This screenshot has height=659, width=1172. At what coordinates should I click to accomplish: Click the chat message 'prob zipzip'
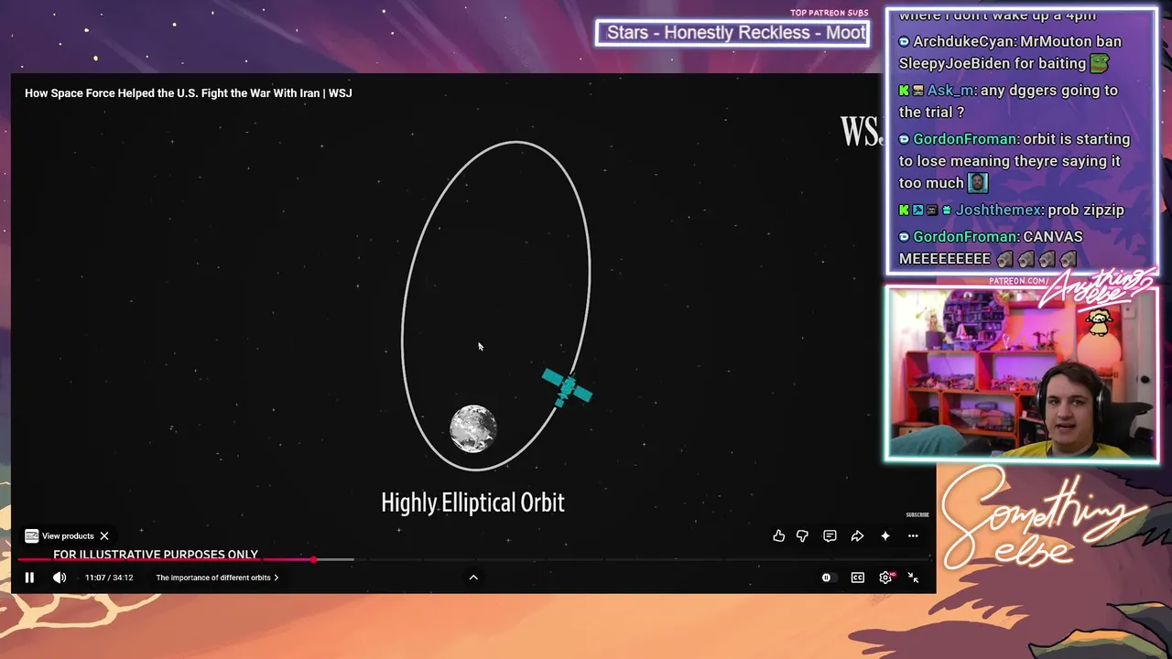tap(1086, 210)
